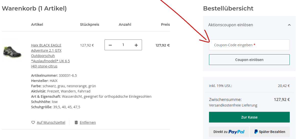Click the Aktionscoupon einlösen header text
Viewport: 300px width, 139px height.
230,25
